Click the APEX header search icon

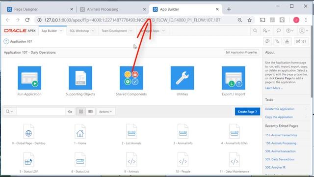point(255,30)
